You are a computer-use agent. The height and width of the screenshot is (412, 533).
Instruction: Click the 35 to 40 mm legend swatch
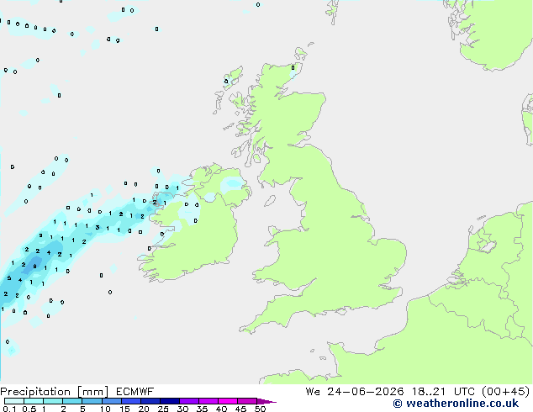point(208,401)
